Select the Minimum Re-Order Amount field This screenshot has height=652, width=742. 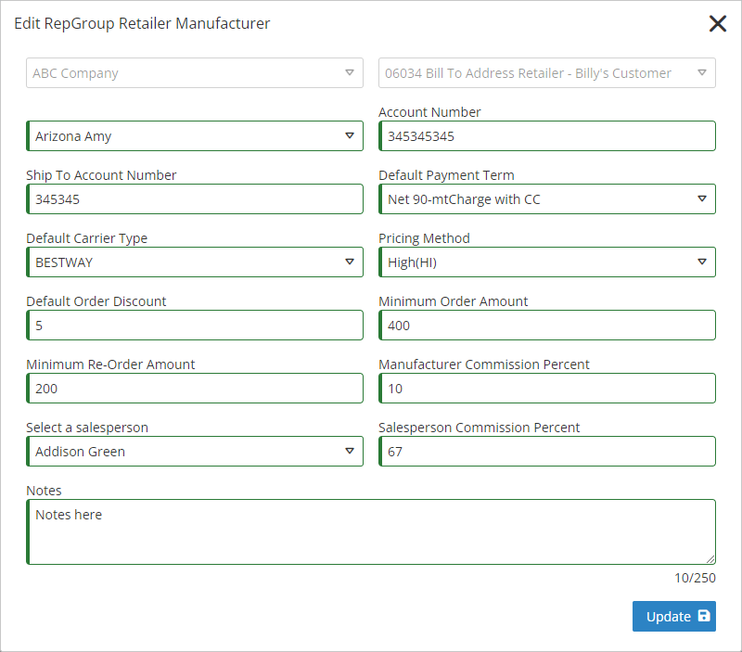[x=195, y=389]
